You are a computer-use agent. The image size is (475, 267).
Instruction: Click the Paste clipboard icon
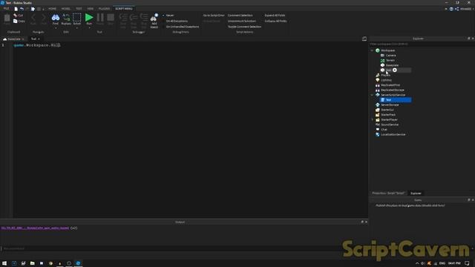(7, 19)
